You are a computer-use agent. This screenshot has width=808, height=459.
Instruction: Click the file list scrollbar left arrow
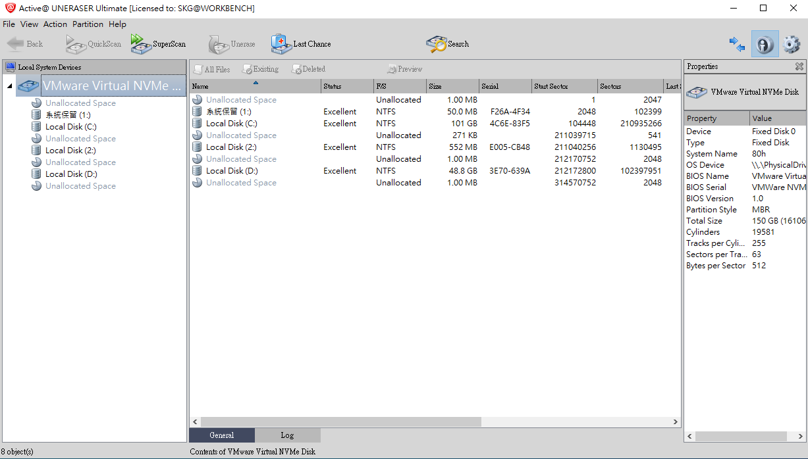[195, 422]
